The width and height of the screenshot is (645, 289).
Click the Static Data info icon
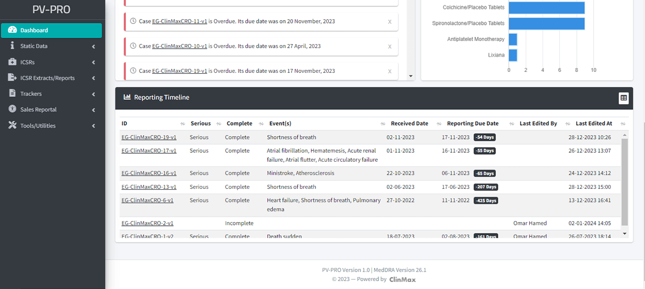[12, 46]
